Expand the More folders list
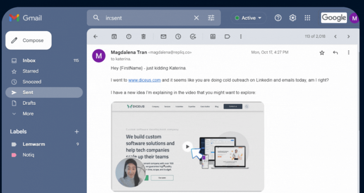The width and height of the screenshot is (364, 193). 44,114
